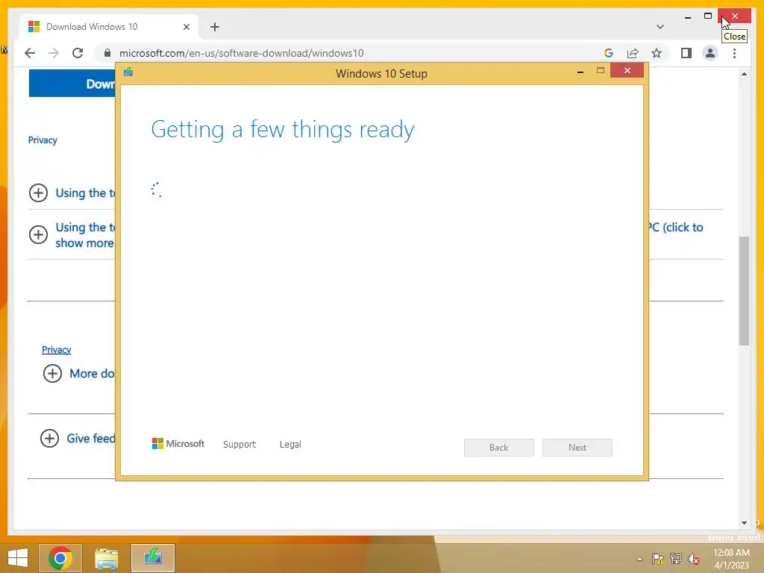The image size is (764, 573).
Task: Click the Google icon in address bar
Action: point(609,53)
